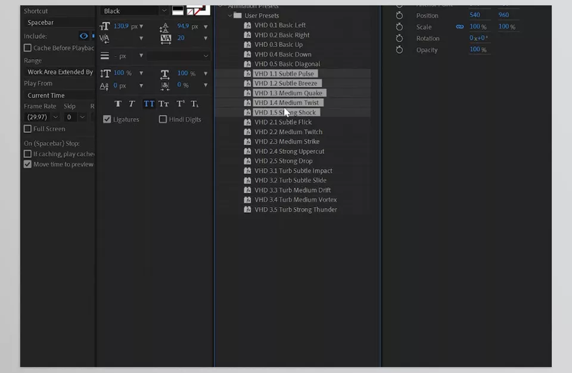Click the no-color swap fill and stroke swatch

pos(198,10)
